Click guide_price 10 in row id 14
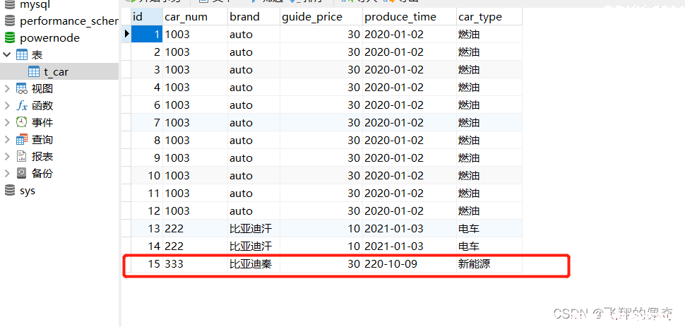The height and width of the screenshot is (327, 685). [x=321, y=246]
